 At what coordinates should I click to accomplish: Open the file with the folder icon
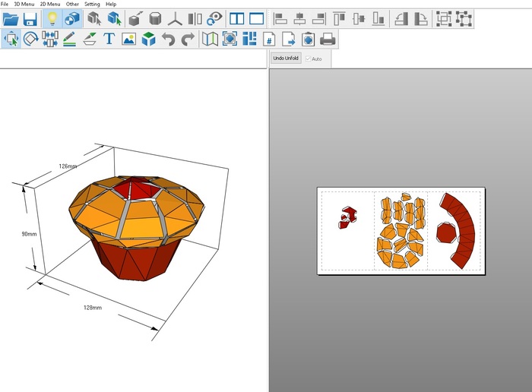(11, 18)
